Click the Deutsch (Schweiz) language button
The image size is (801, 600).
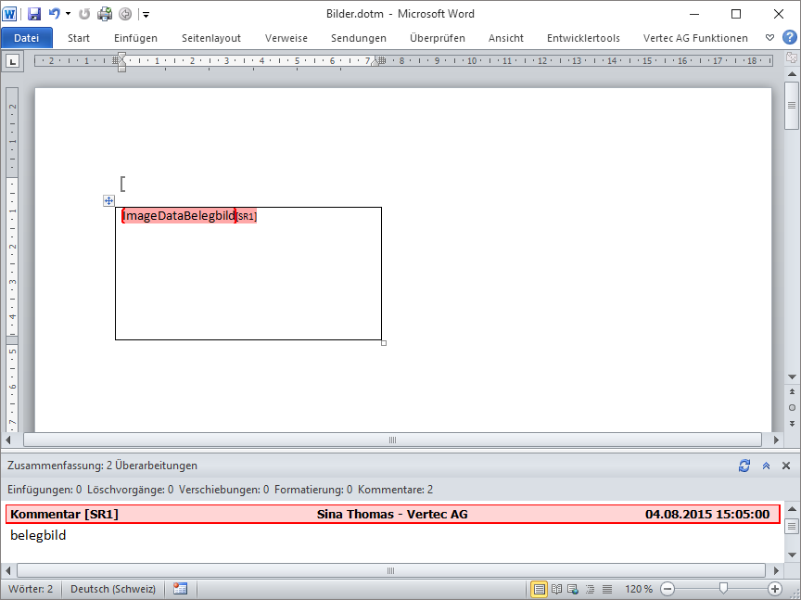coord(113,589)
